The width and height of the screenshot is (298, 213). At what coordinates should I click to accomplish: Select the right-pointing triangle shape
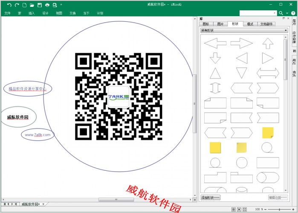click(x=268, y=58)
